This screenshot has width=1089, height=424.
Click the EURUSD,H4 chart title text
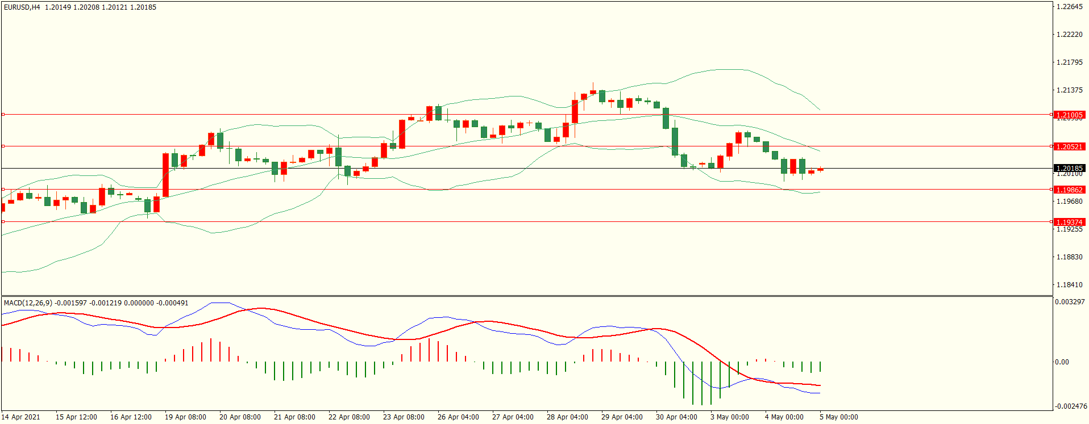click(x=22, y=7)
